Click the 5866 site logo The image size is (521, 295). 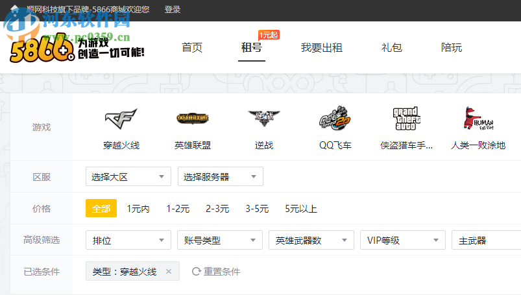77,48
